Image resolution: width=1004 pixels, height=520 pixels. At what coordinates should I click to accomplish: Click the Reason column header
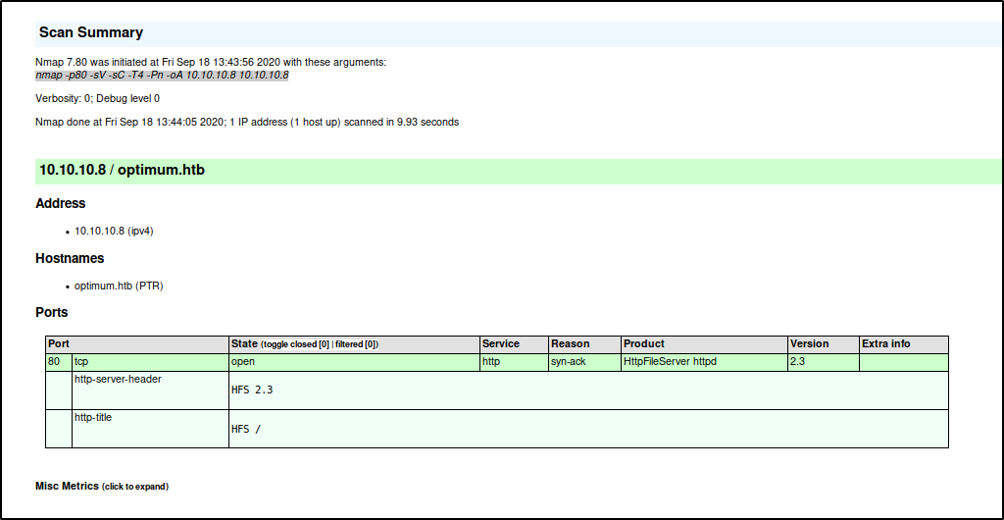click(585, 344)
